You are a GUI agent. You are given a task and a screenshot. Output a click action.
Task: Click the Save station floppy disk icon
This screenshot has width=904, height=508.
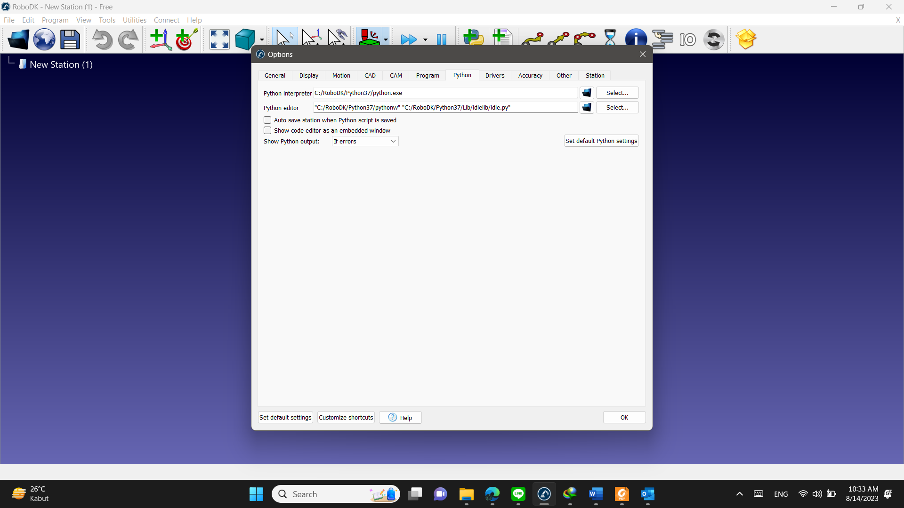pos(70,40)
